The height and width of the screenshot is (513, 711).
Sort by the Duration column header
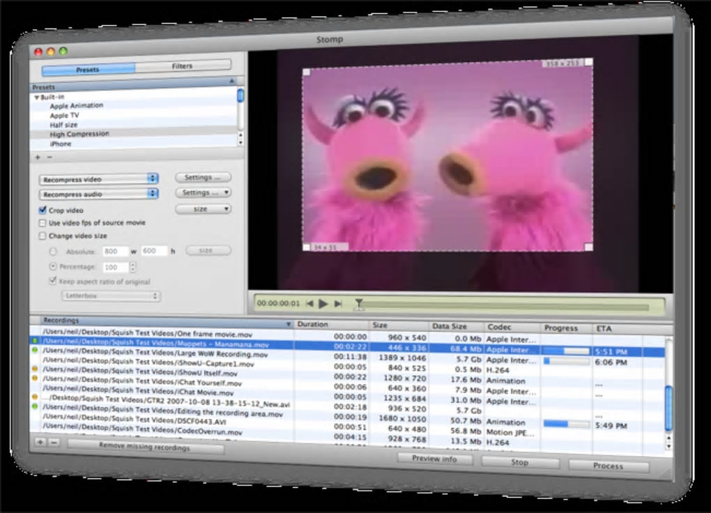coord(331,324)
